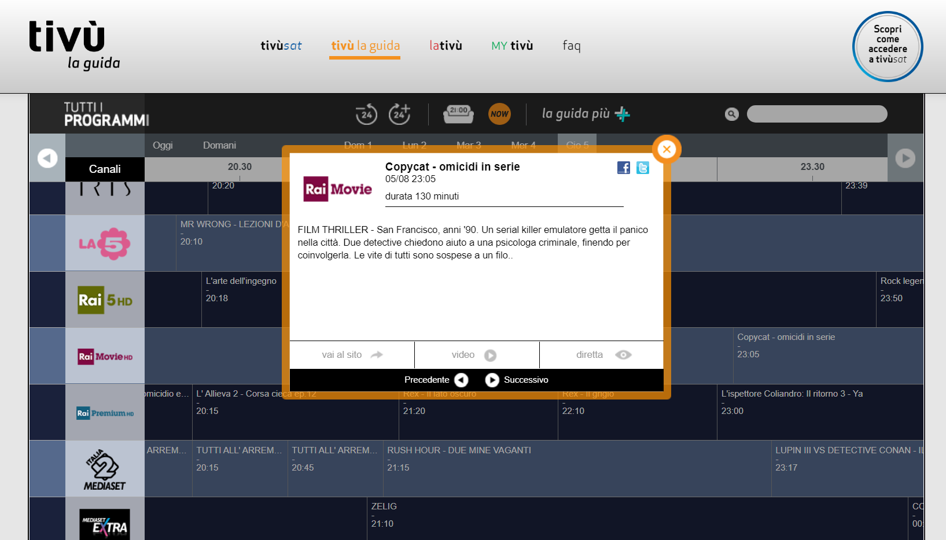The image size is (946, 540).
Task: Select the Mer 4 day tab
Action: (x=524, y=145)
